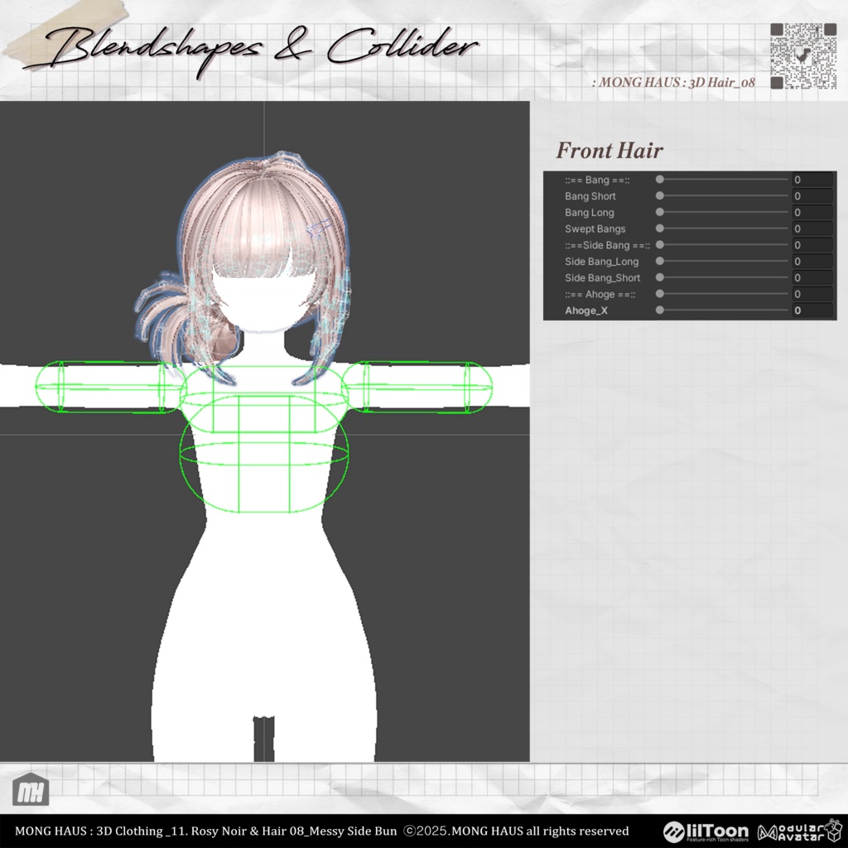Click the blue hairpin on the hair
Screen dimensions: 848x848
tap(319, 229)
